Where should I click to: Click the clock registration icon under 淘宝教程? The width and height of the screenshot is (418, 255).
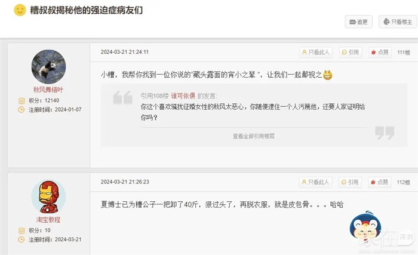click(21, 239)
